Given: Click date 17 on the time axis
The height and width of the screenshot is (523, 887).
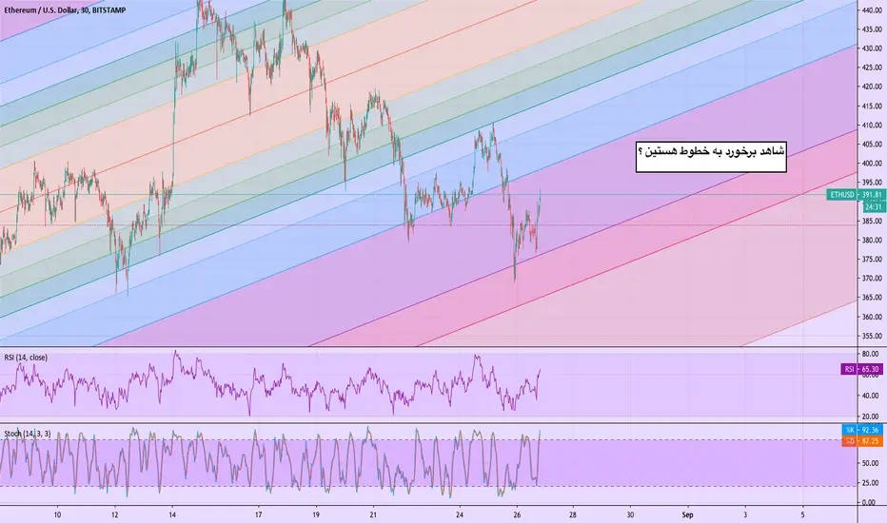Looking at the screenshot, I should tap(258, 514).
